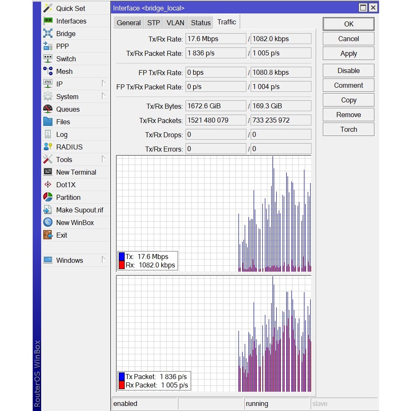
Task: Open New WinBox globe icon
Action: [x=48, y=222]
